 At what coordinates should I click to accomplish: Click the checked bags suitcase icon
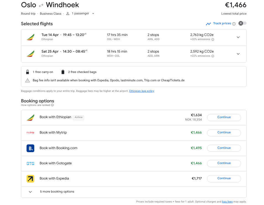tap(63, 72)
